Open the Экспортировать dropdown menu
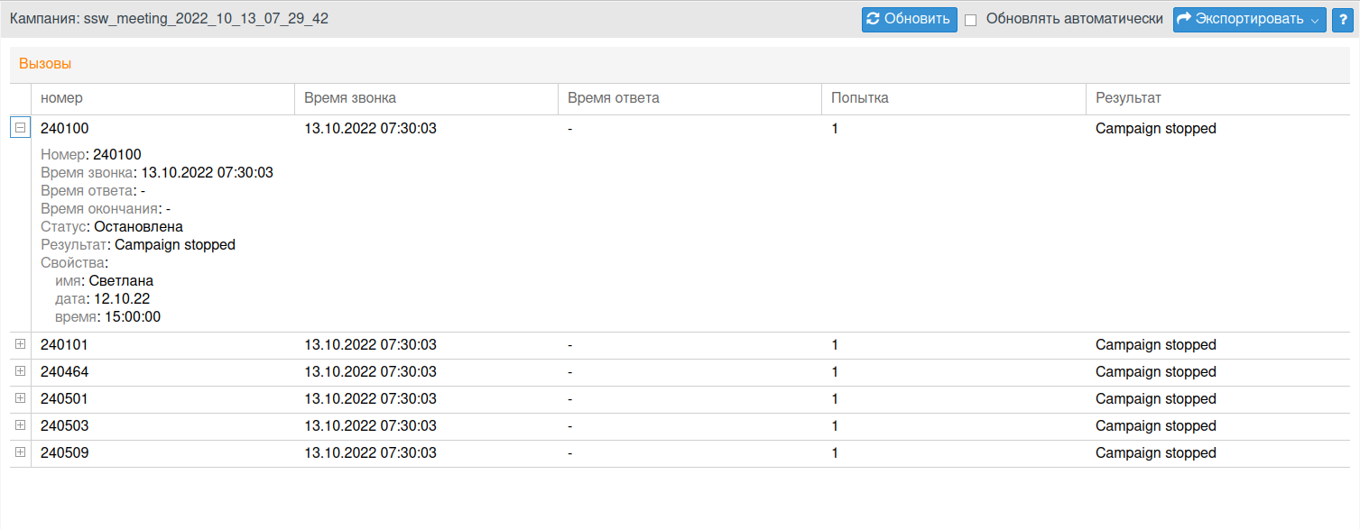 click(x=1249, y=19)
